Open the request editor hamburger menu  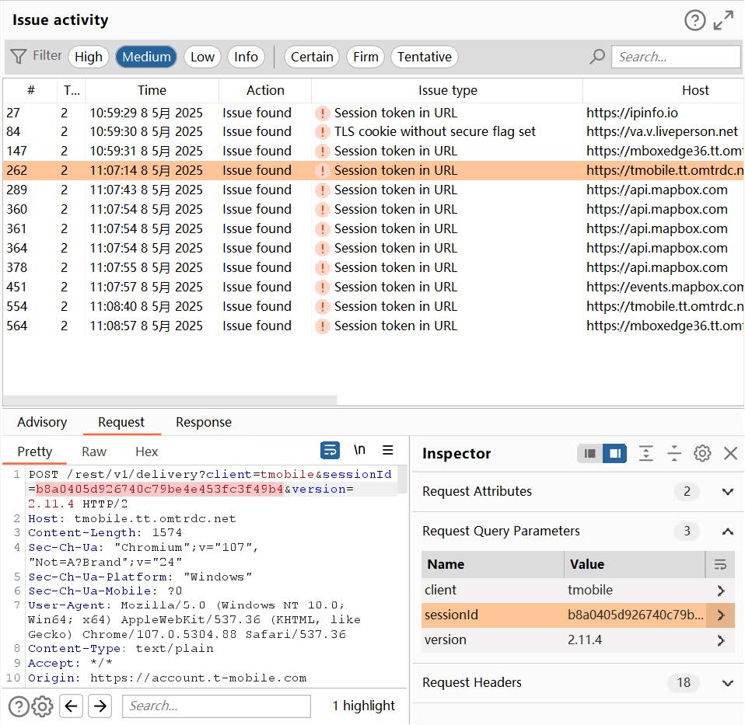(387, 451)
